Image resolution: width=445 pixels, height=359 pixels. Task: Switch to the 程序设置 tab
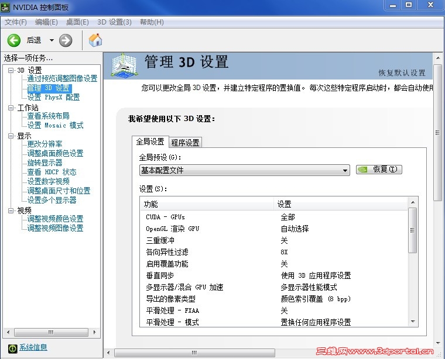pyautogui.click(x=186, y=143)
